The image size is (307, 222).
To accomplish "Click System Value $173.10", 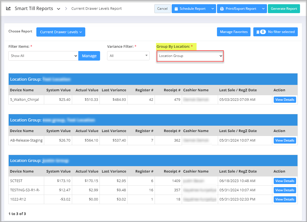I will pos(64,181).
